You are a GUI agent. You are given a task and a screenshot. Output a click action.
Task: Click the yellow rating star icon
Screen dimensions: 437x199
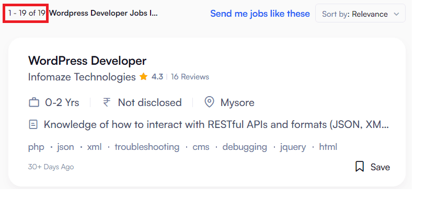[x=144, y=77]
